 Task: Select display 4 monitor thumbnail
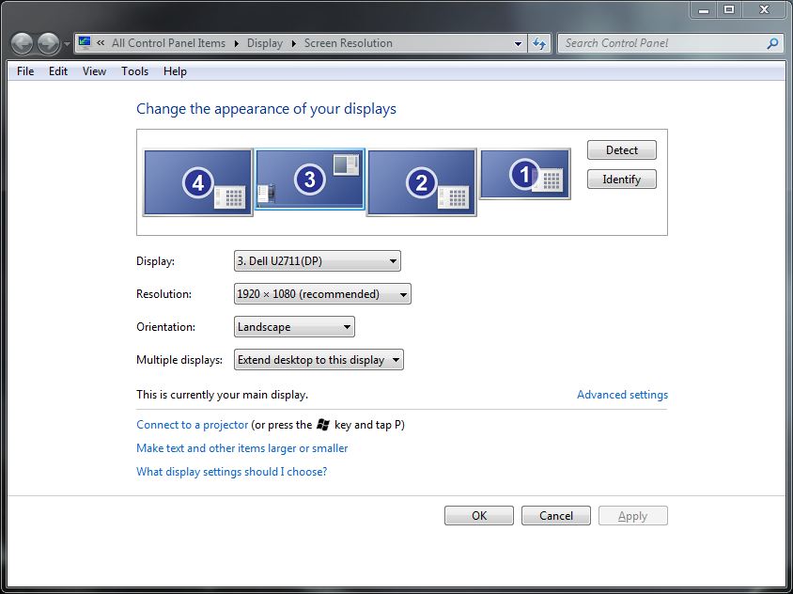197,182
